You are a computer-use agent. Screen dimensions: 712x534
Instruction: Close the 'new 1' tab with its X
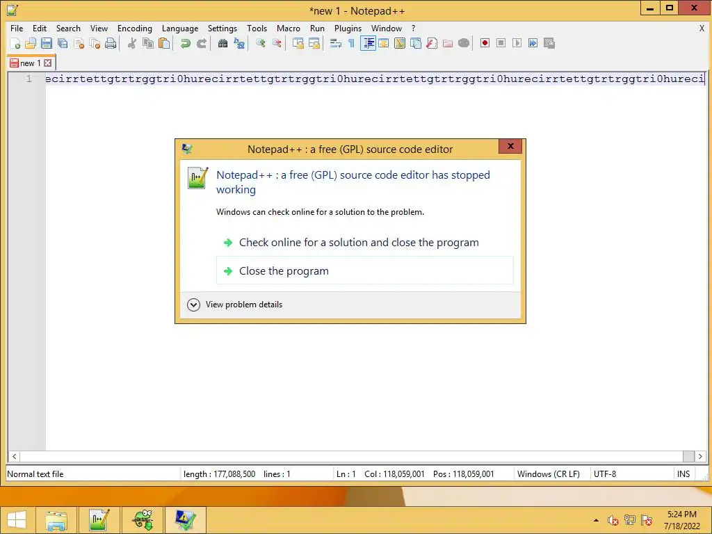click(x=48, y=63)
